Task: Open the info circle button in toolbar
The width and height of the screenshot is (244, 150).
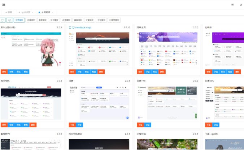Action: [9, 20]
